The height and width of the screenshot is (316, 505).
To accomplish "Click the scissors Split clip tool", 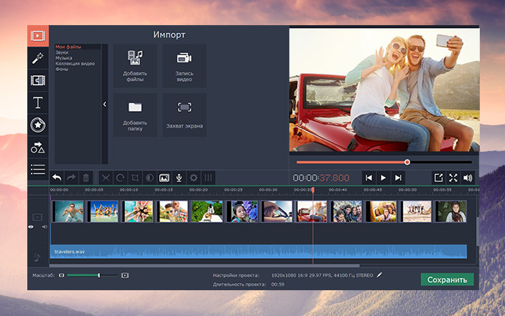I will pos(106,177).
